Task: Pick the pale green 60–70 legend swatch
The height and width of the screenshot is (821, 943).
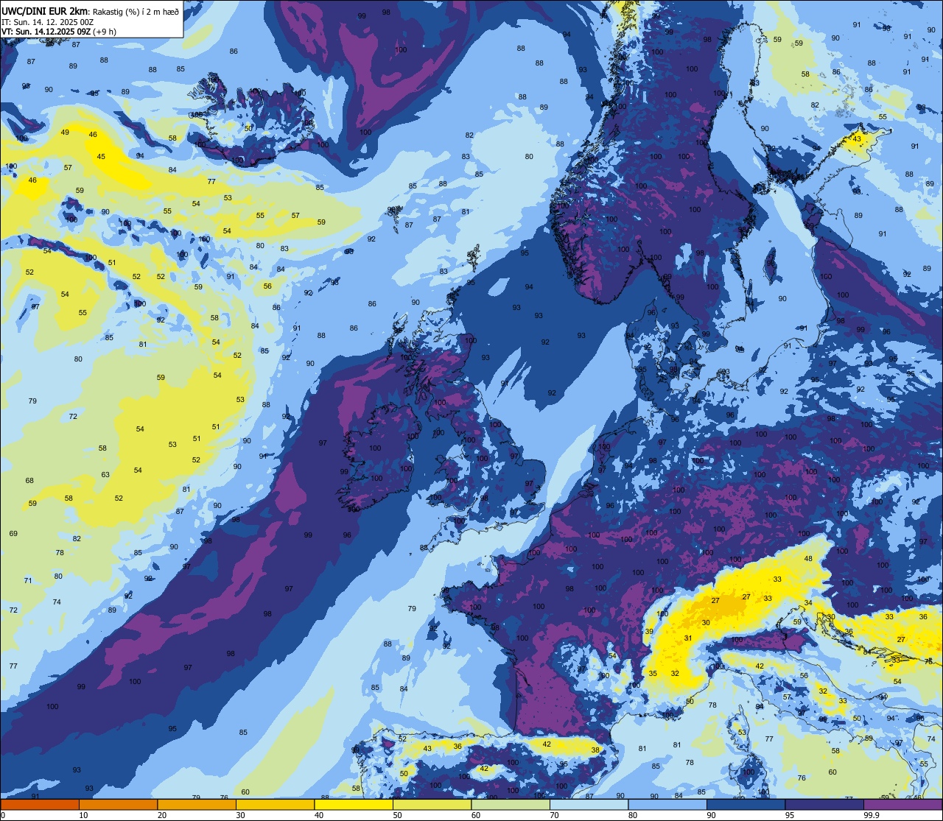Action: (511, 805)
